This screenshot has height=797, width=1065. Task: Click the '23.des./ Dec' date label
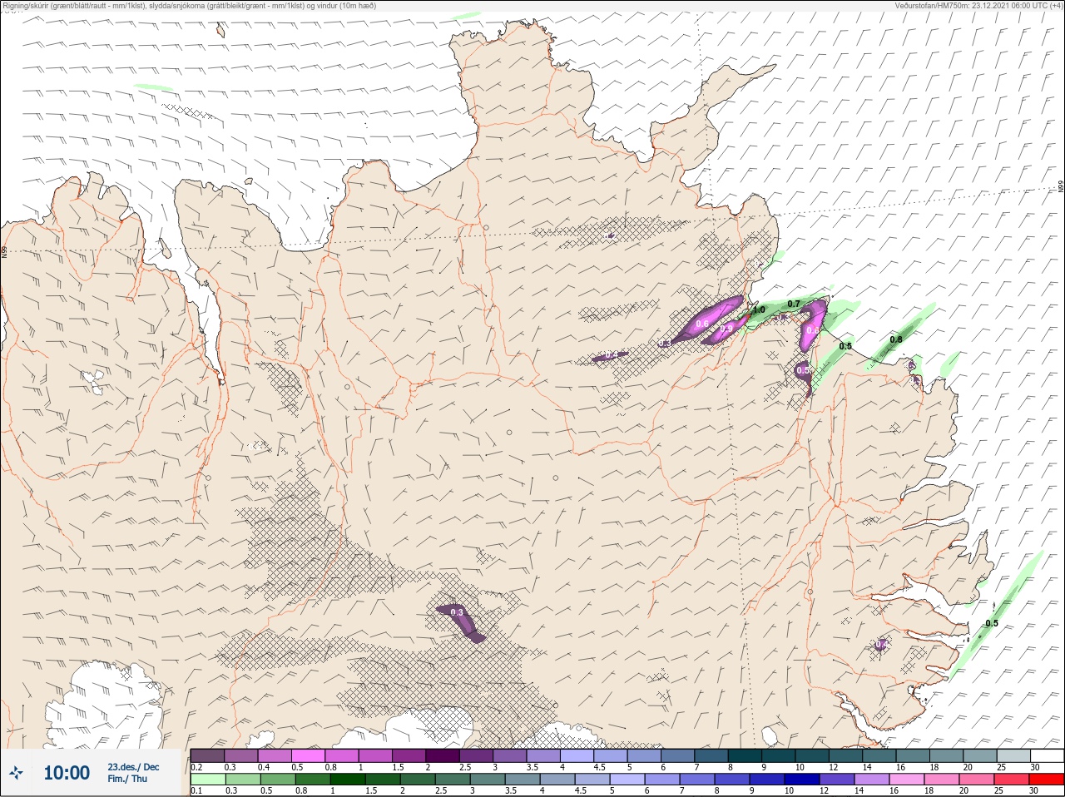tap(133, 767)
